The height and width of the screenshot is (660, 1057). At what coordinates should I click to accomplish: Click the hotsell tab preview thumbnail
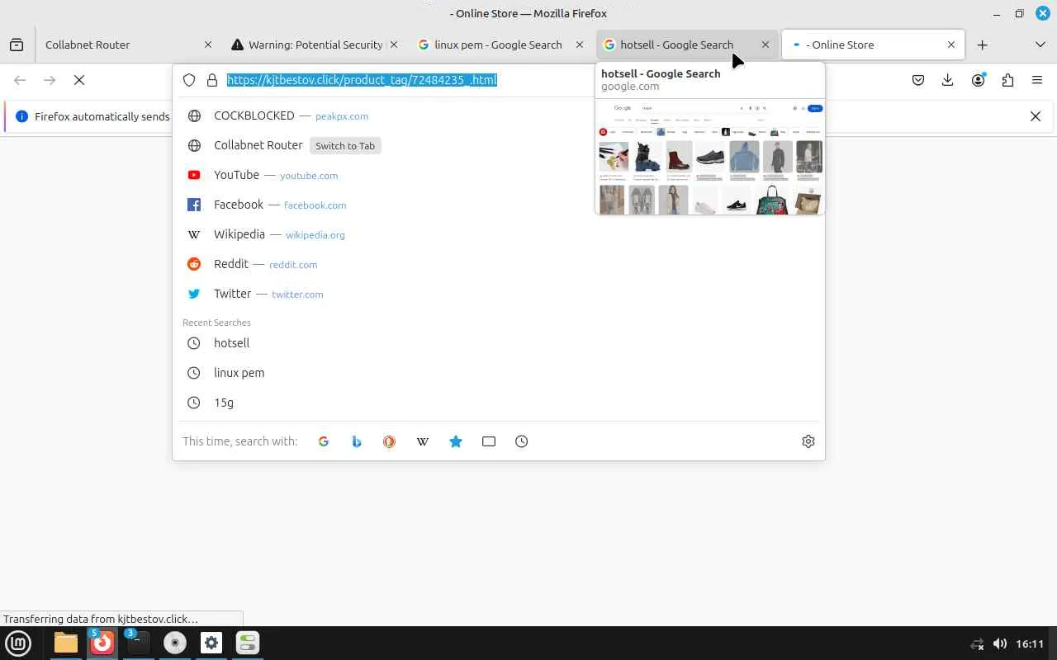(710, 157)
